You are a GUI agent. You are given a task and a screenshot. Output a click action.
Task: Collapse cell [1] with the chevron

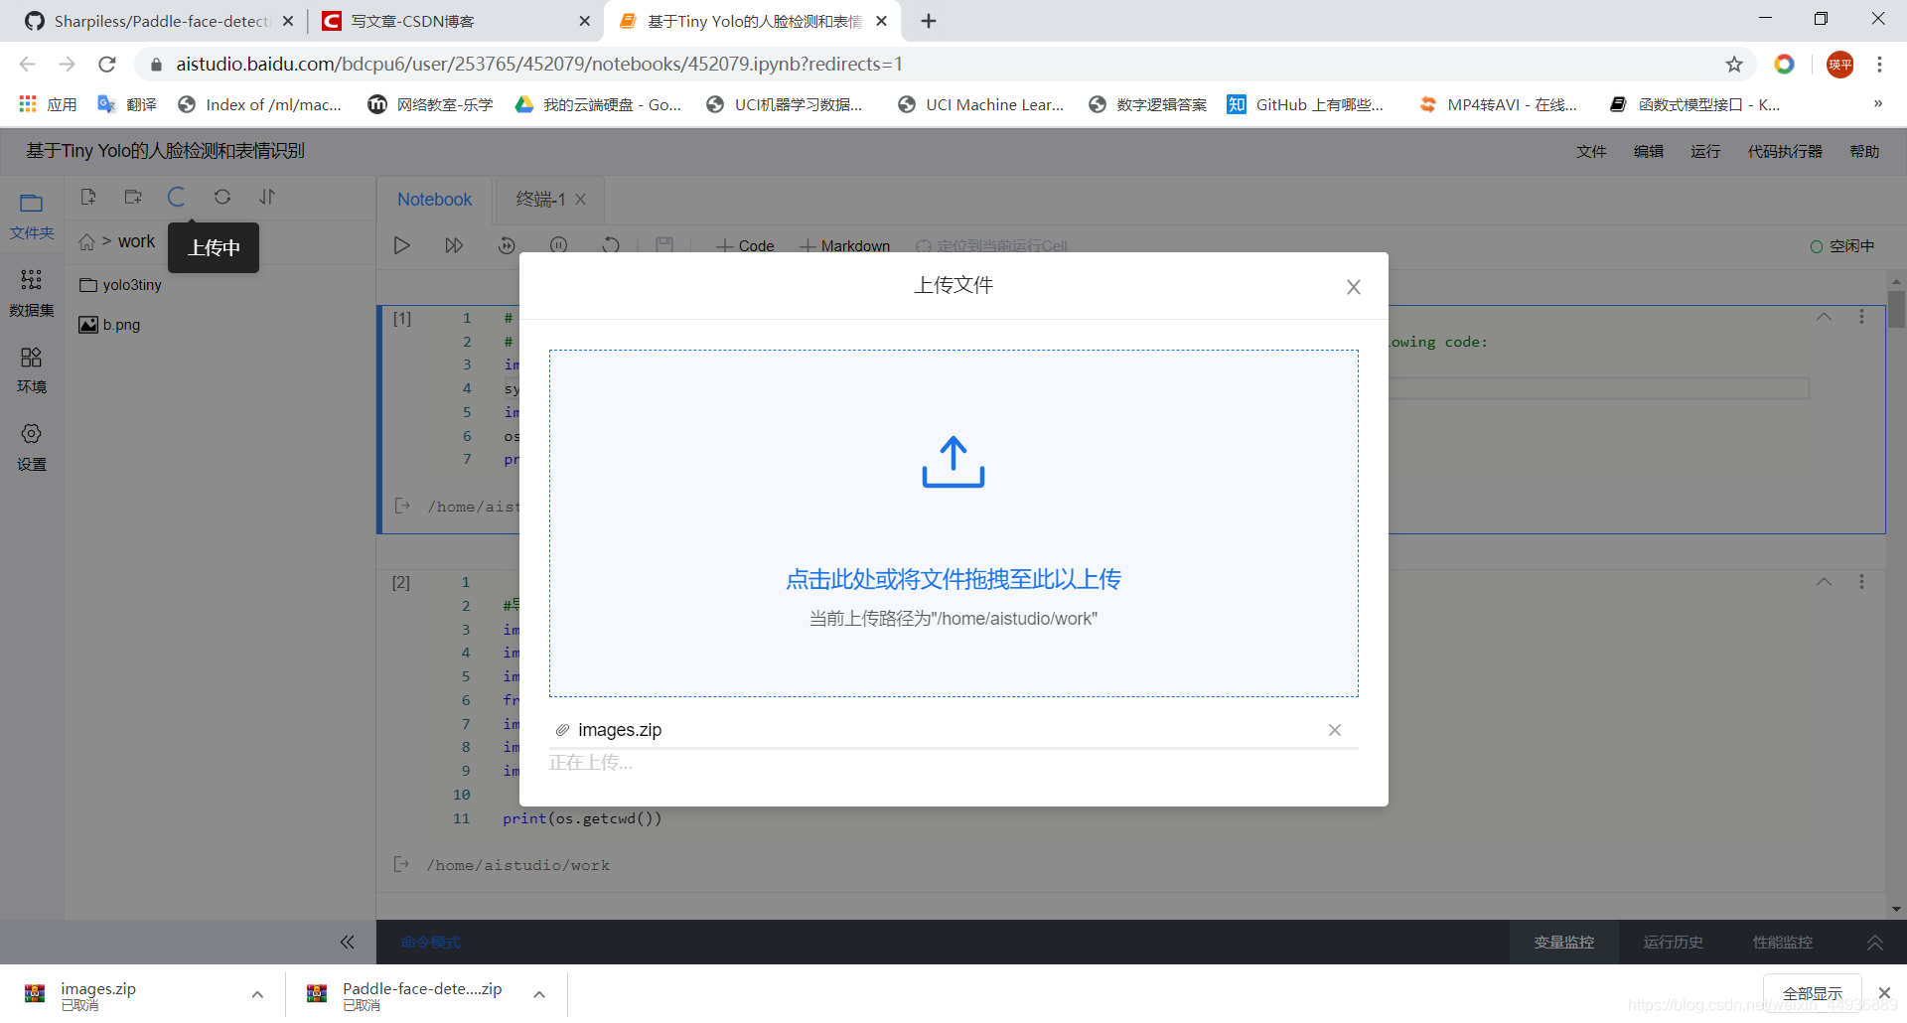click(1824, 317)
